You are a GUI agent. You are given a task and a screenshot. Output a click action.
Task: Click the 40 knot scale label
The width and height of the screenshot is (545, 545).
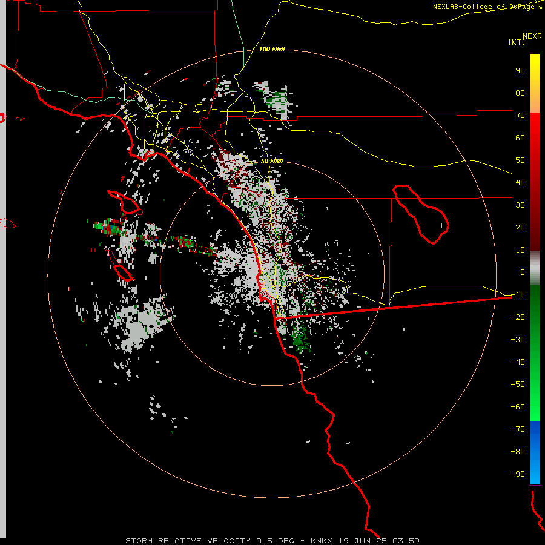tap(520, 182)
